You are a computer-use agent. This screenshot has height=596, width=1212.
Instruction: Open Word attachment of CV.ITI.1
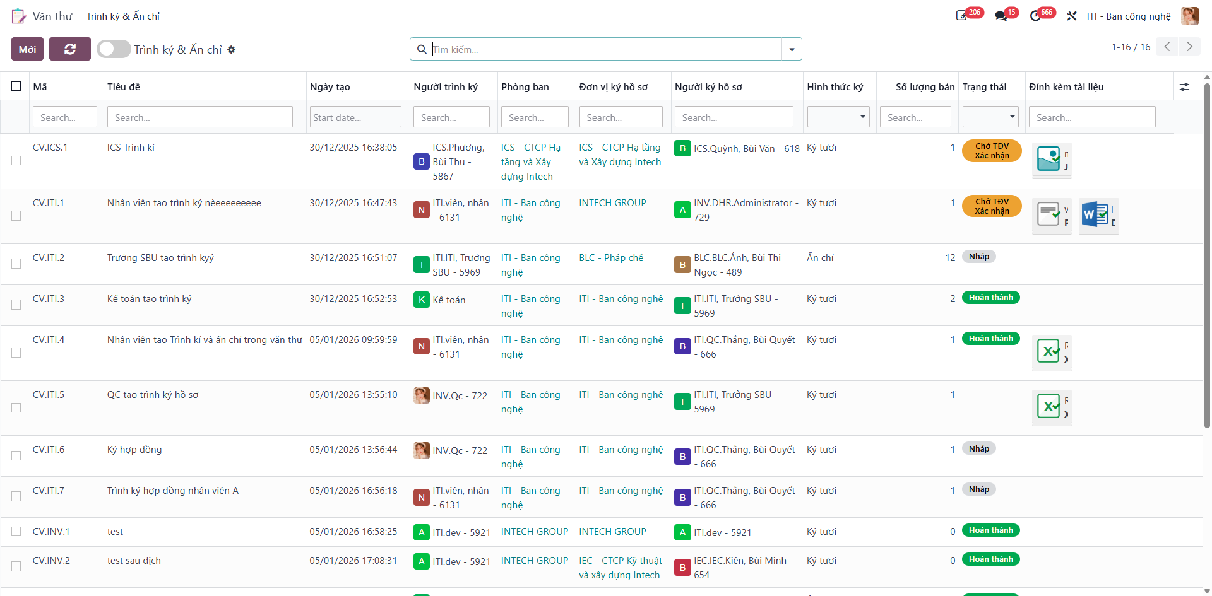click(1095, 214)
